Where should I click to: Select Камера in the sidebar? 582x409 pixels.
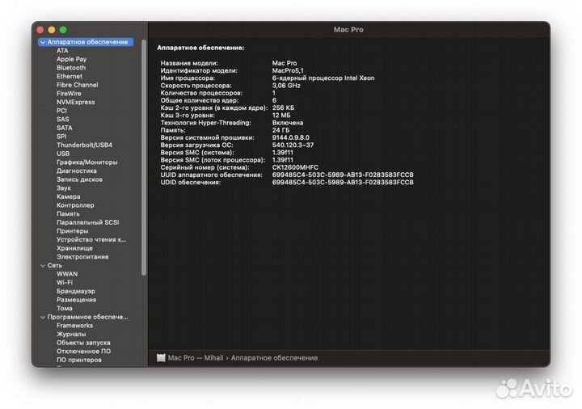(68, 196)
